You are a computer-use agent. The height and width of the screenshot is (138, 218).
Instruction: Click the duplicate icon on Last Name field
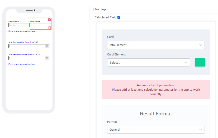pyautogui.click(x=49, y=27)
